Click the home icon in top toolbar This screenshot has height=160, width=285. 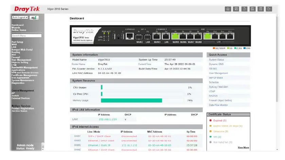tap(228, 9)
